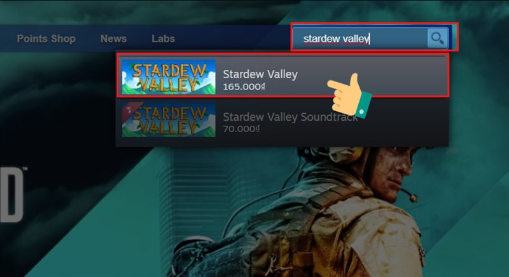
Task: Click the magnifying glass search button
Action: pos(438,38)
